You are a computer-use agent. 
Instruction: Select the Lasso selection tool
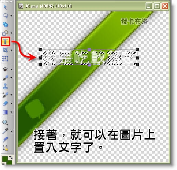click(x=5, y=16)
